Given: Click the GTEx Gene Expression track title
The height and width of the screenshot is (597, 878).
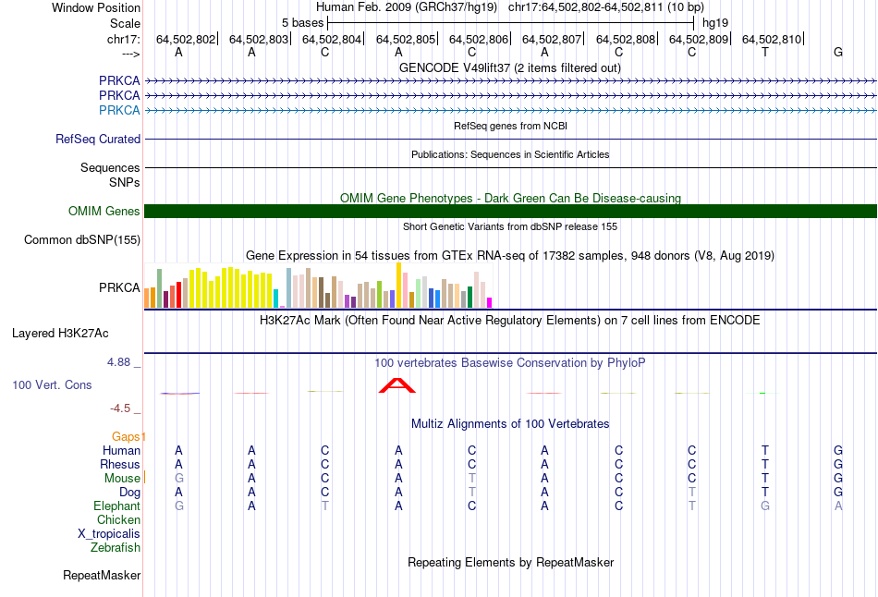Looking at the screenshot, I should click(x=510, y=256).
